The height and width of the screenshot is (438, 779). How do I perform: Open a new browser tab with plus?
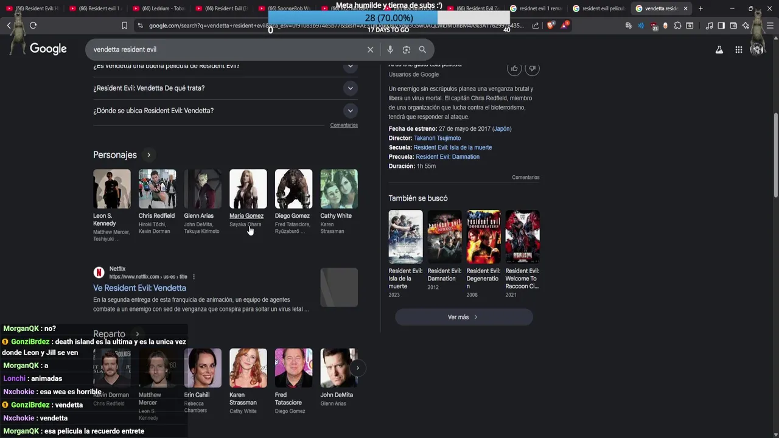coord(700,9)
